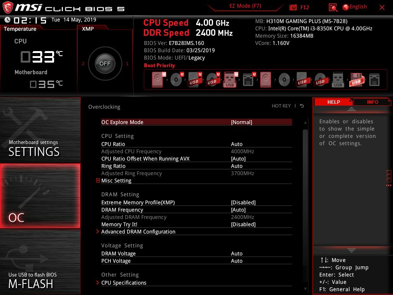Take a screenshot with the camera F12 icon
This screenshot has width=393, height=295.
pyautogui.click(x=293, y=7)
